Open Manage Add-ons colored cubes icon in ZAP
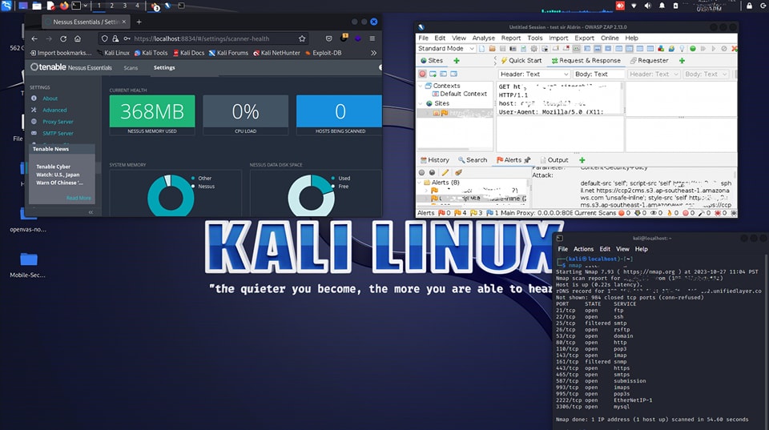This screenshot has width=769, height=430. (x=661, y=49)
